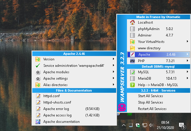Click the MariaDB version 10.4.13
This screenshot has width=191, height=131.
click(171, 78)
